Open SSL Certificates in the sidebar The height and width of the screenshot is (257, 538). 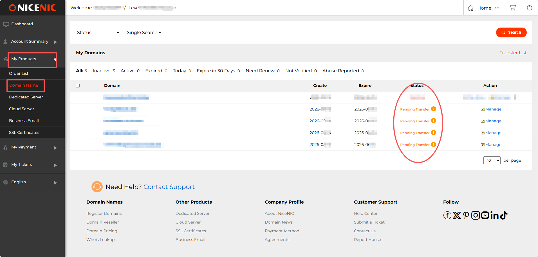click(24, 132)
